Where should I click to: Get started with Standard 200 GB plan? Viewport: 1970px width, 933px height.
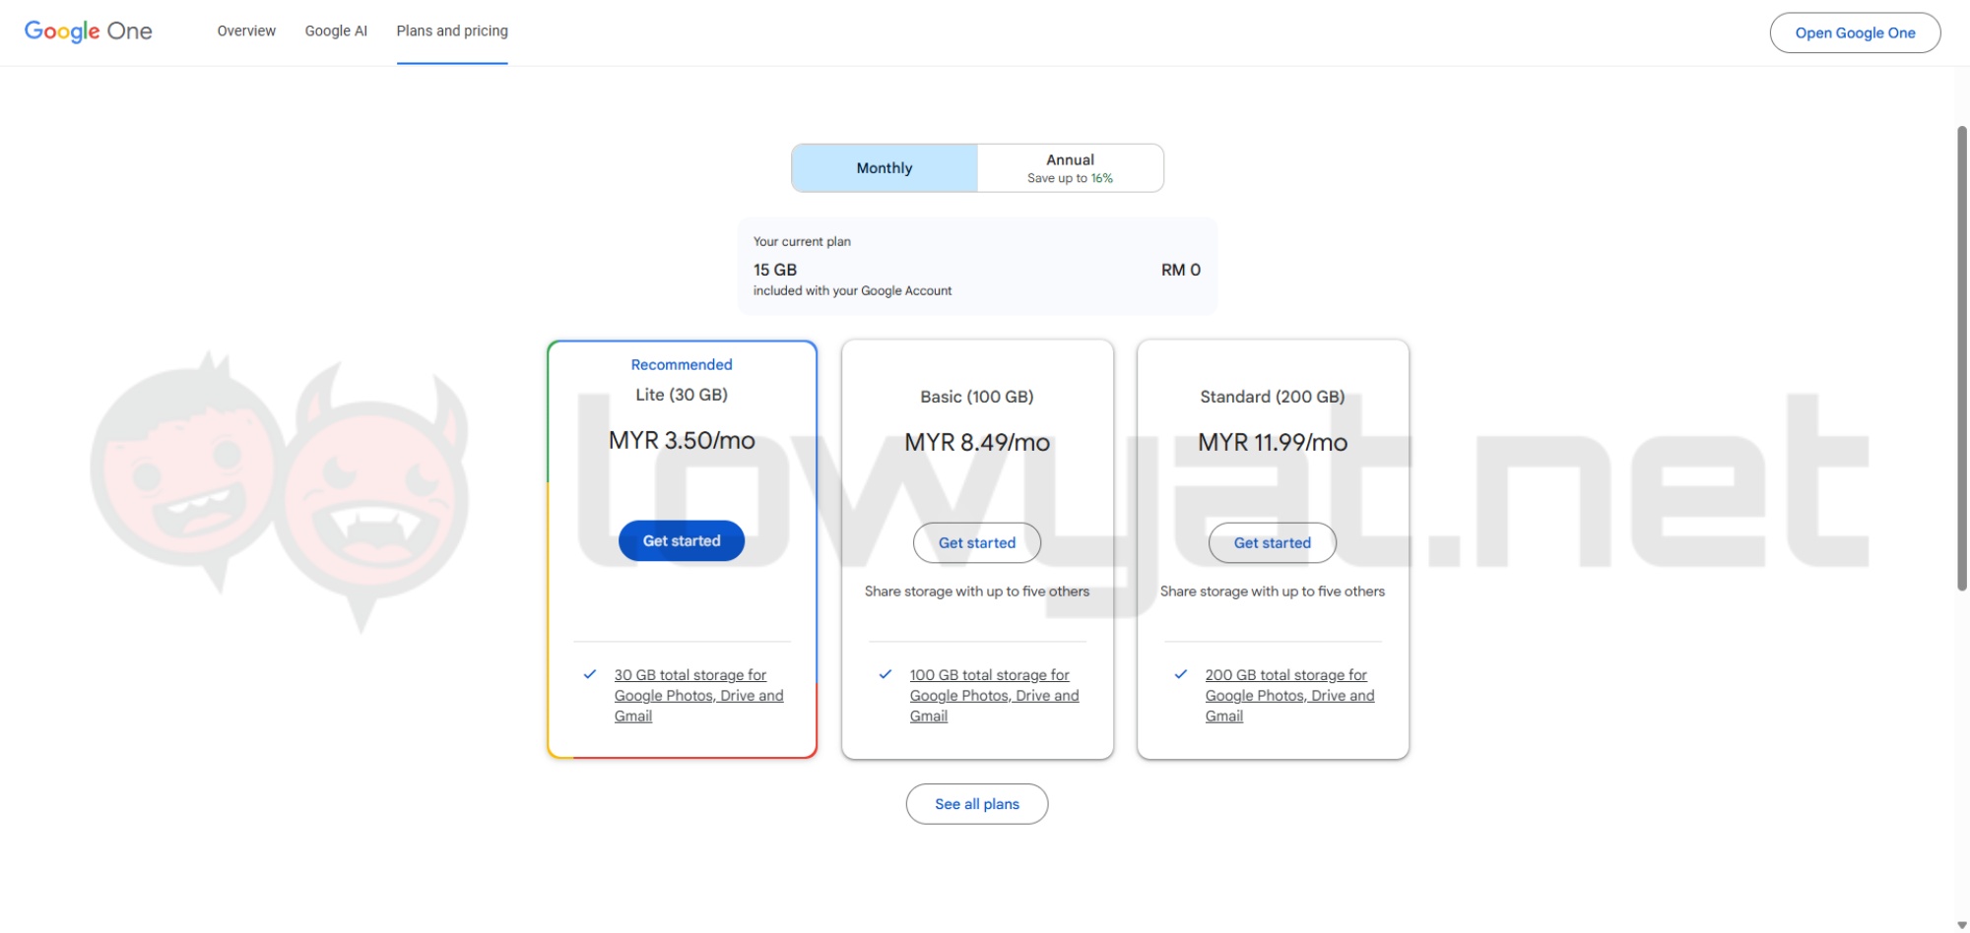pyautogui.click(x=1272, y=543)
